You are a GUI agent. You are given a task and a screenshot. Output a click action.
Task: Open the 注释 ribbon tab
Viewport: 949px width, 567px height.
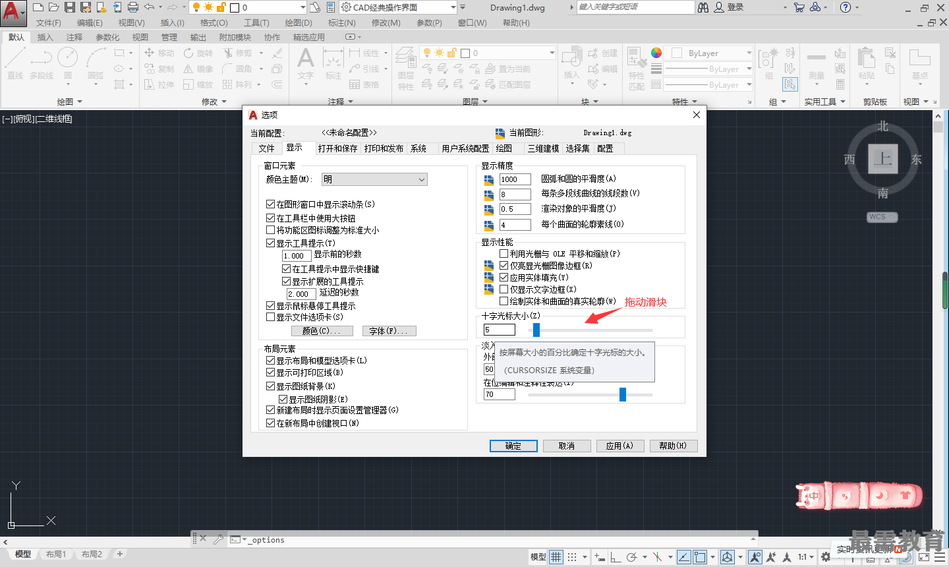pyautogui.click(x=74, y=37)
